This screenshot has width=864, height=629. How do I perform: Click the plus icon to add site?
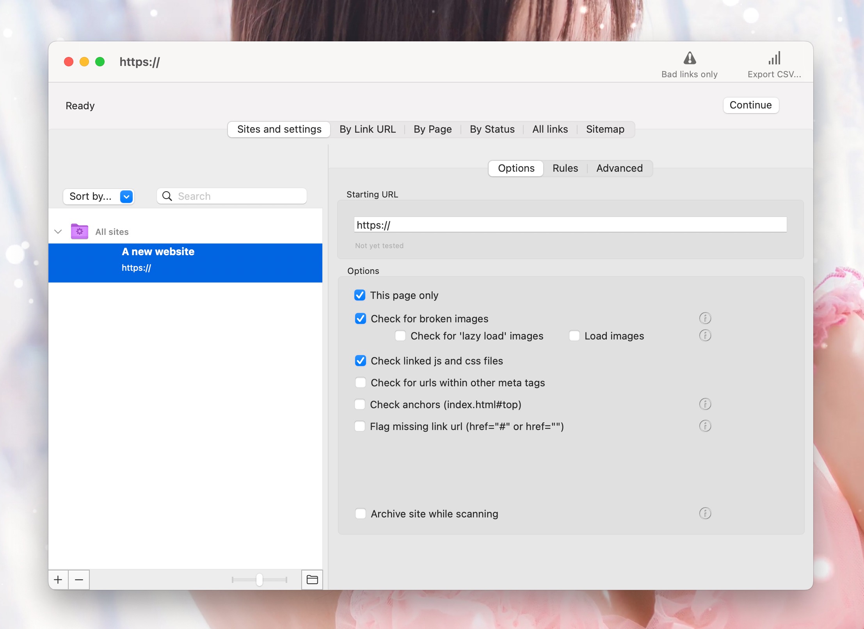[x=58, y=580]
